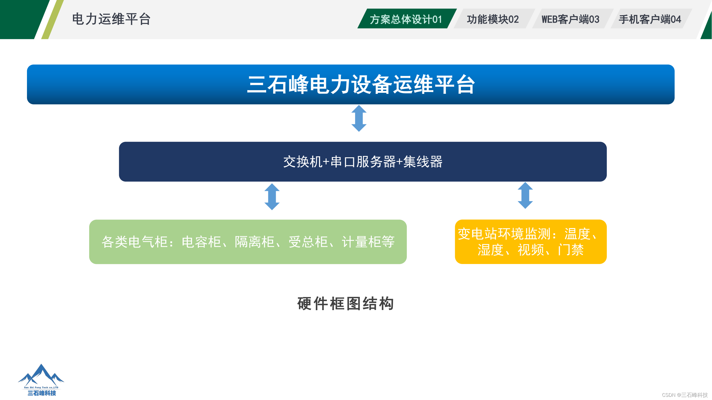
Task: Click the double arrow above the yellow box
Action: 525,195
